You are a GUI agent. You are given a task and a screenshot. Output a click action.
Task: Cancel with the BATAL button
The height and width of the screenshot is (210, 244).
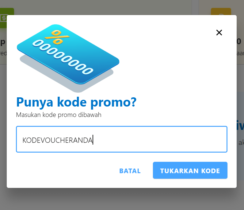pyautogui.click(x=130, y=171)
